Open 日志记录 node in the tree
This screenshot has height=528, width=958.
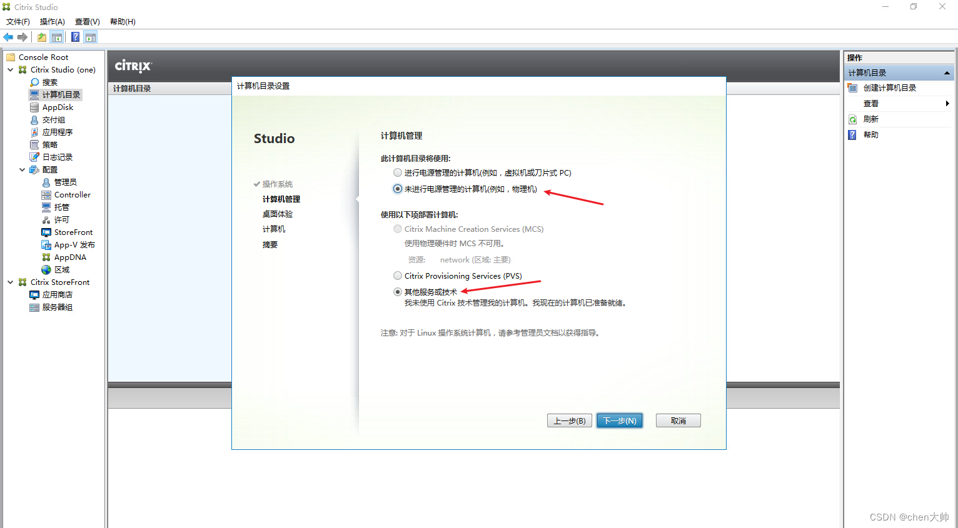click(x=58, y=157)
